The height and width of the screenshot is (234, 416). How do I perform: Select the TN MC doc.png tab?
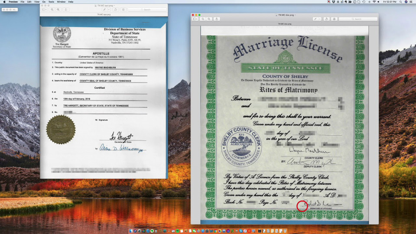tap(284, 24)
